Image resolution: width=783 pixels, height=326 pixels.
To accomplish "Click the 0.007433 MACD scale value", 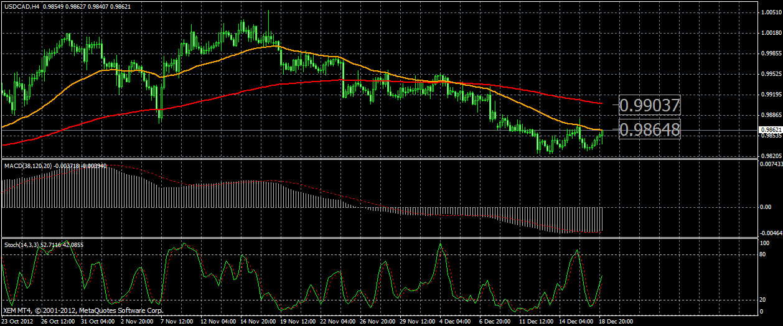I will click(x=771, y=164).
